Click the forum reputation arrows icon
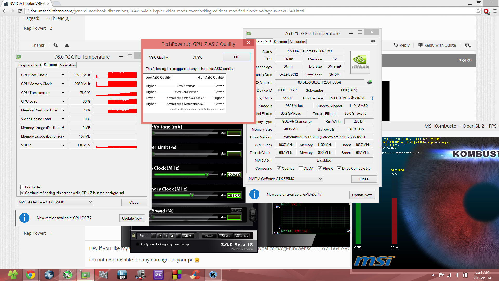The width and height of the screenshot is (499, 281). [x=56, y=45]
